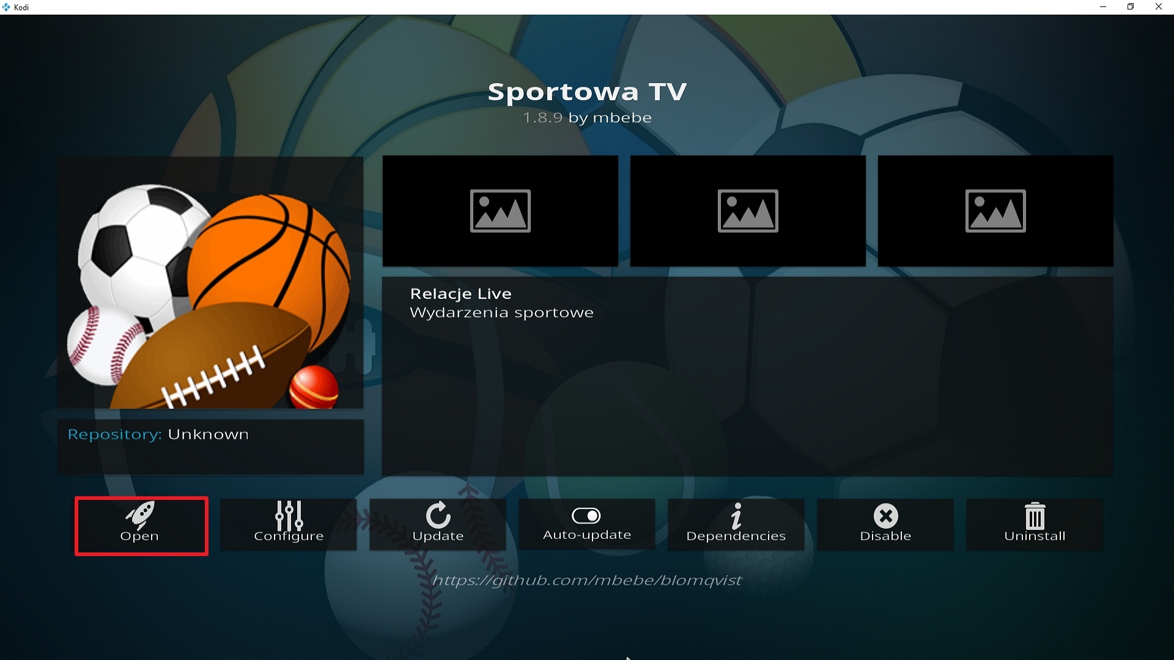Uninstall the add-on with trash icon
1174x660 pixels.
tap(1035, 524)
